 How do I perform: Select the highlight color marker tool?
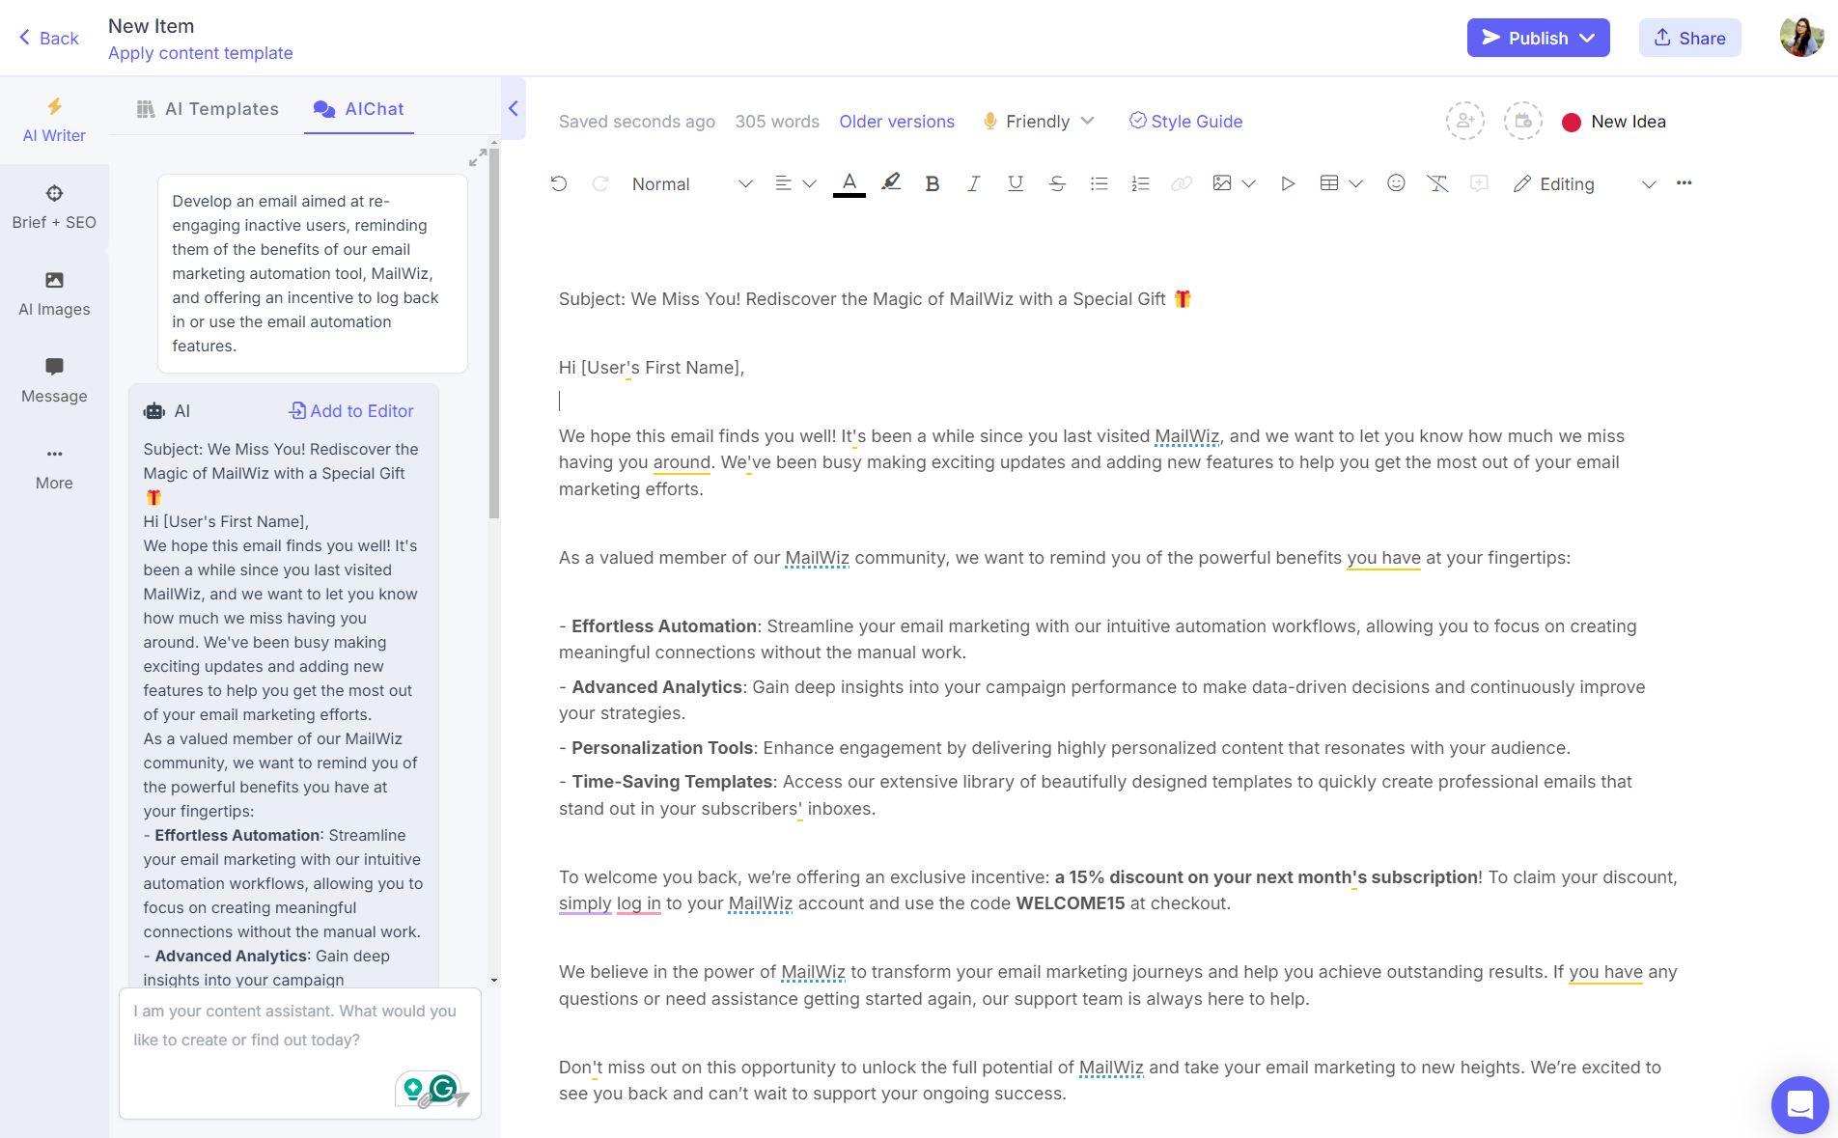pyautogui.click(x=891, y=182)
